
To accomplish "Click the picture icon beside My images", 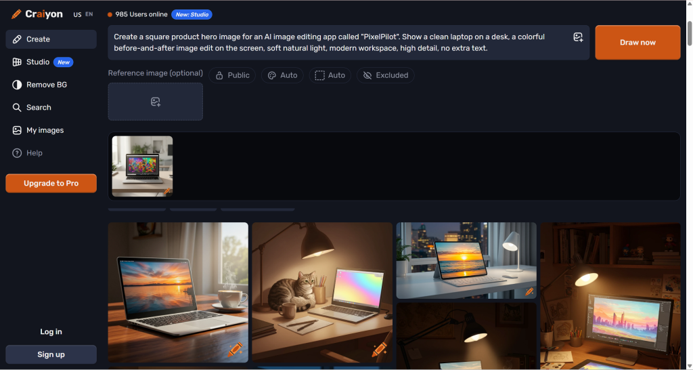I will tap(17, 130).
